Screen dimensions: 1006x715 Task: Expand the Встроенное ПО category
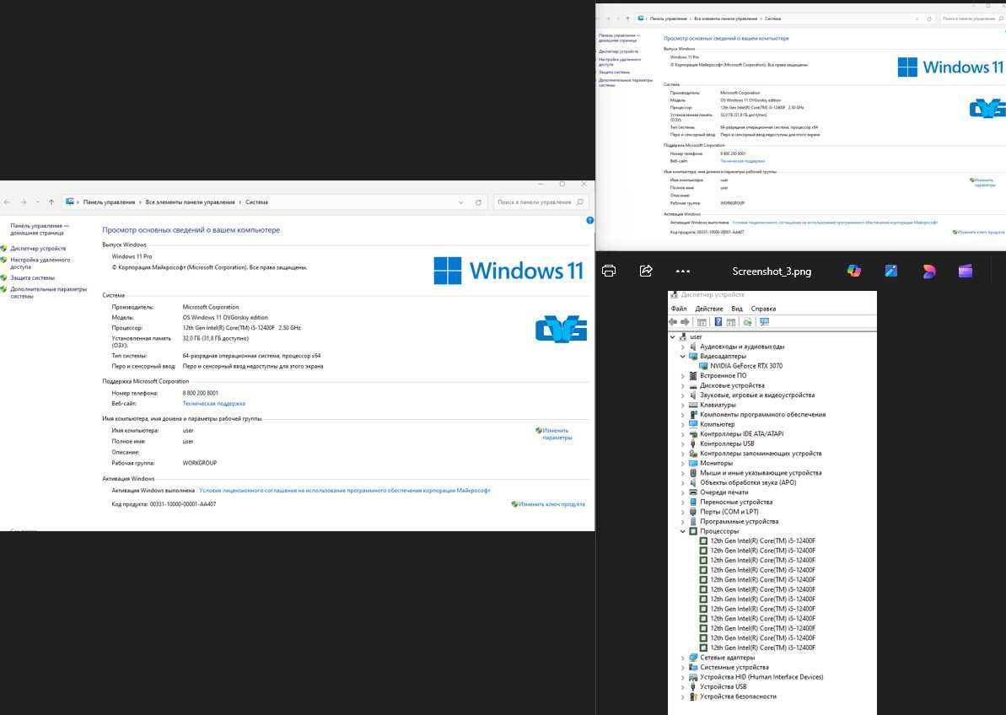click(x=683, y=376)
